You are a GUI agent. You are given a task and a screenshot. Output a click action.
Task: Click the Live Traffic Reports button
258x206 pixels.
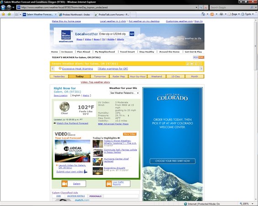tap(118, 184)
